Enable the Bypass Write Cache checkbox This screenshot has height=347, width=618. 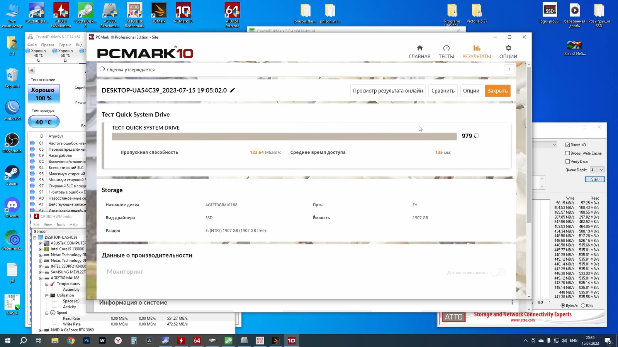tap(568, 153)
